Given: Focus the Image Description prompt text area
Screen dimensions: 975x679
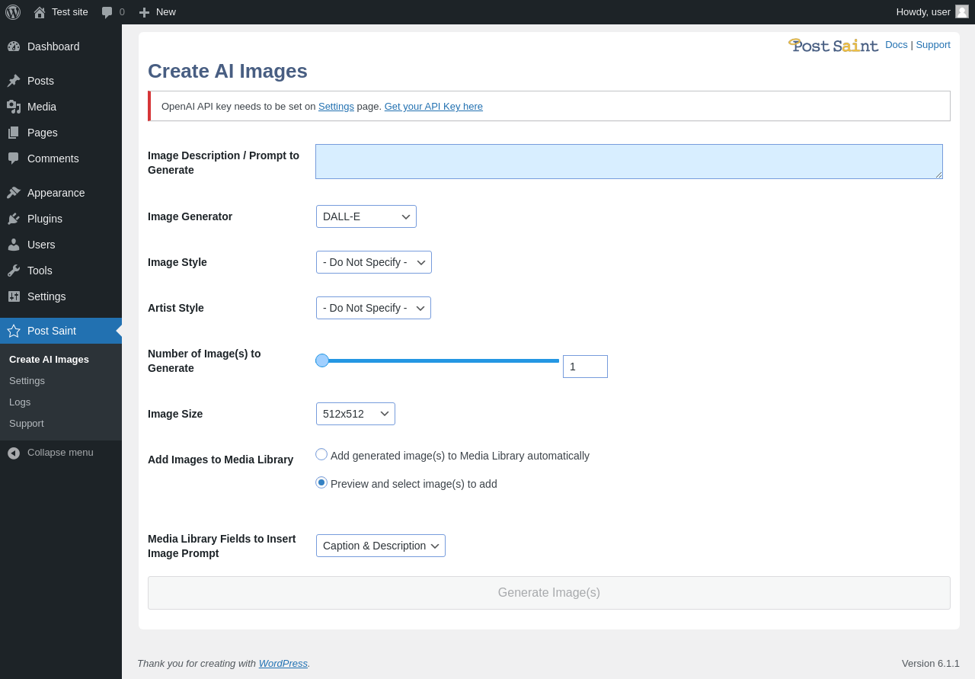Looking at the screenshot, I should click(629, 162).
